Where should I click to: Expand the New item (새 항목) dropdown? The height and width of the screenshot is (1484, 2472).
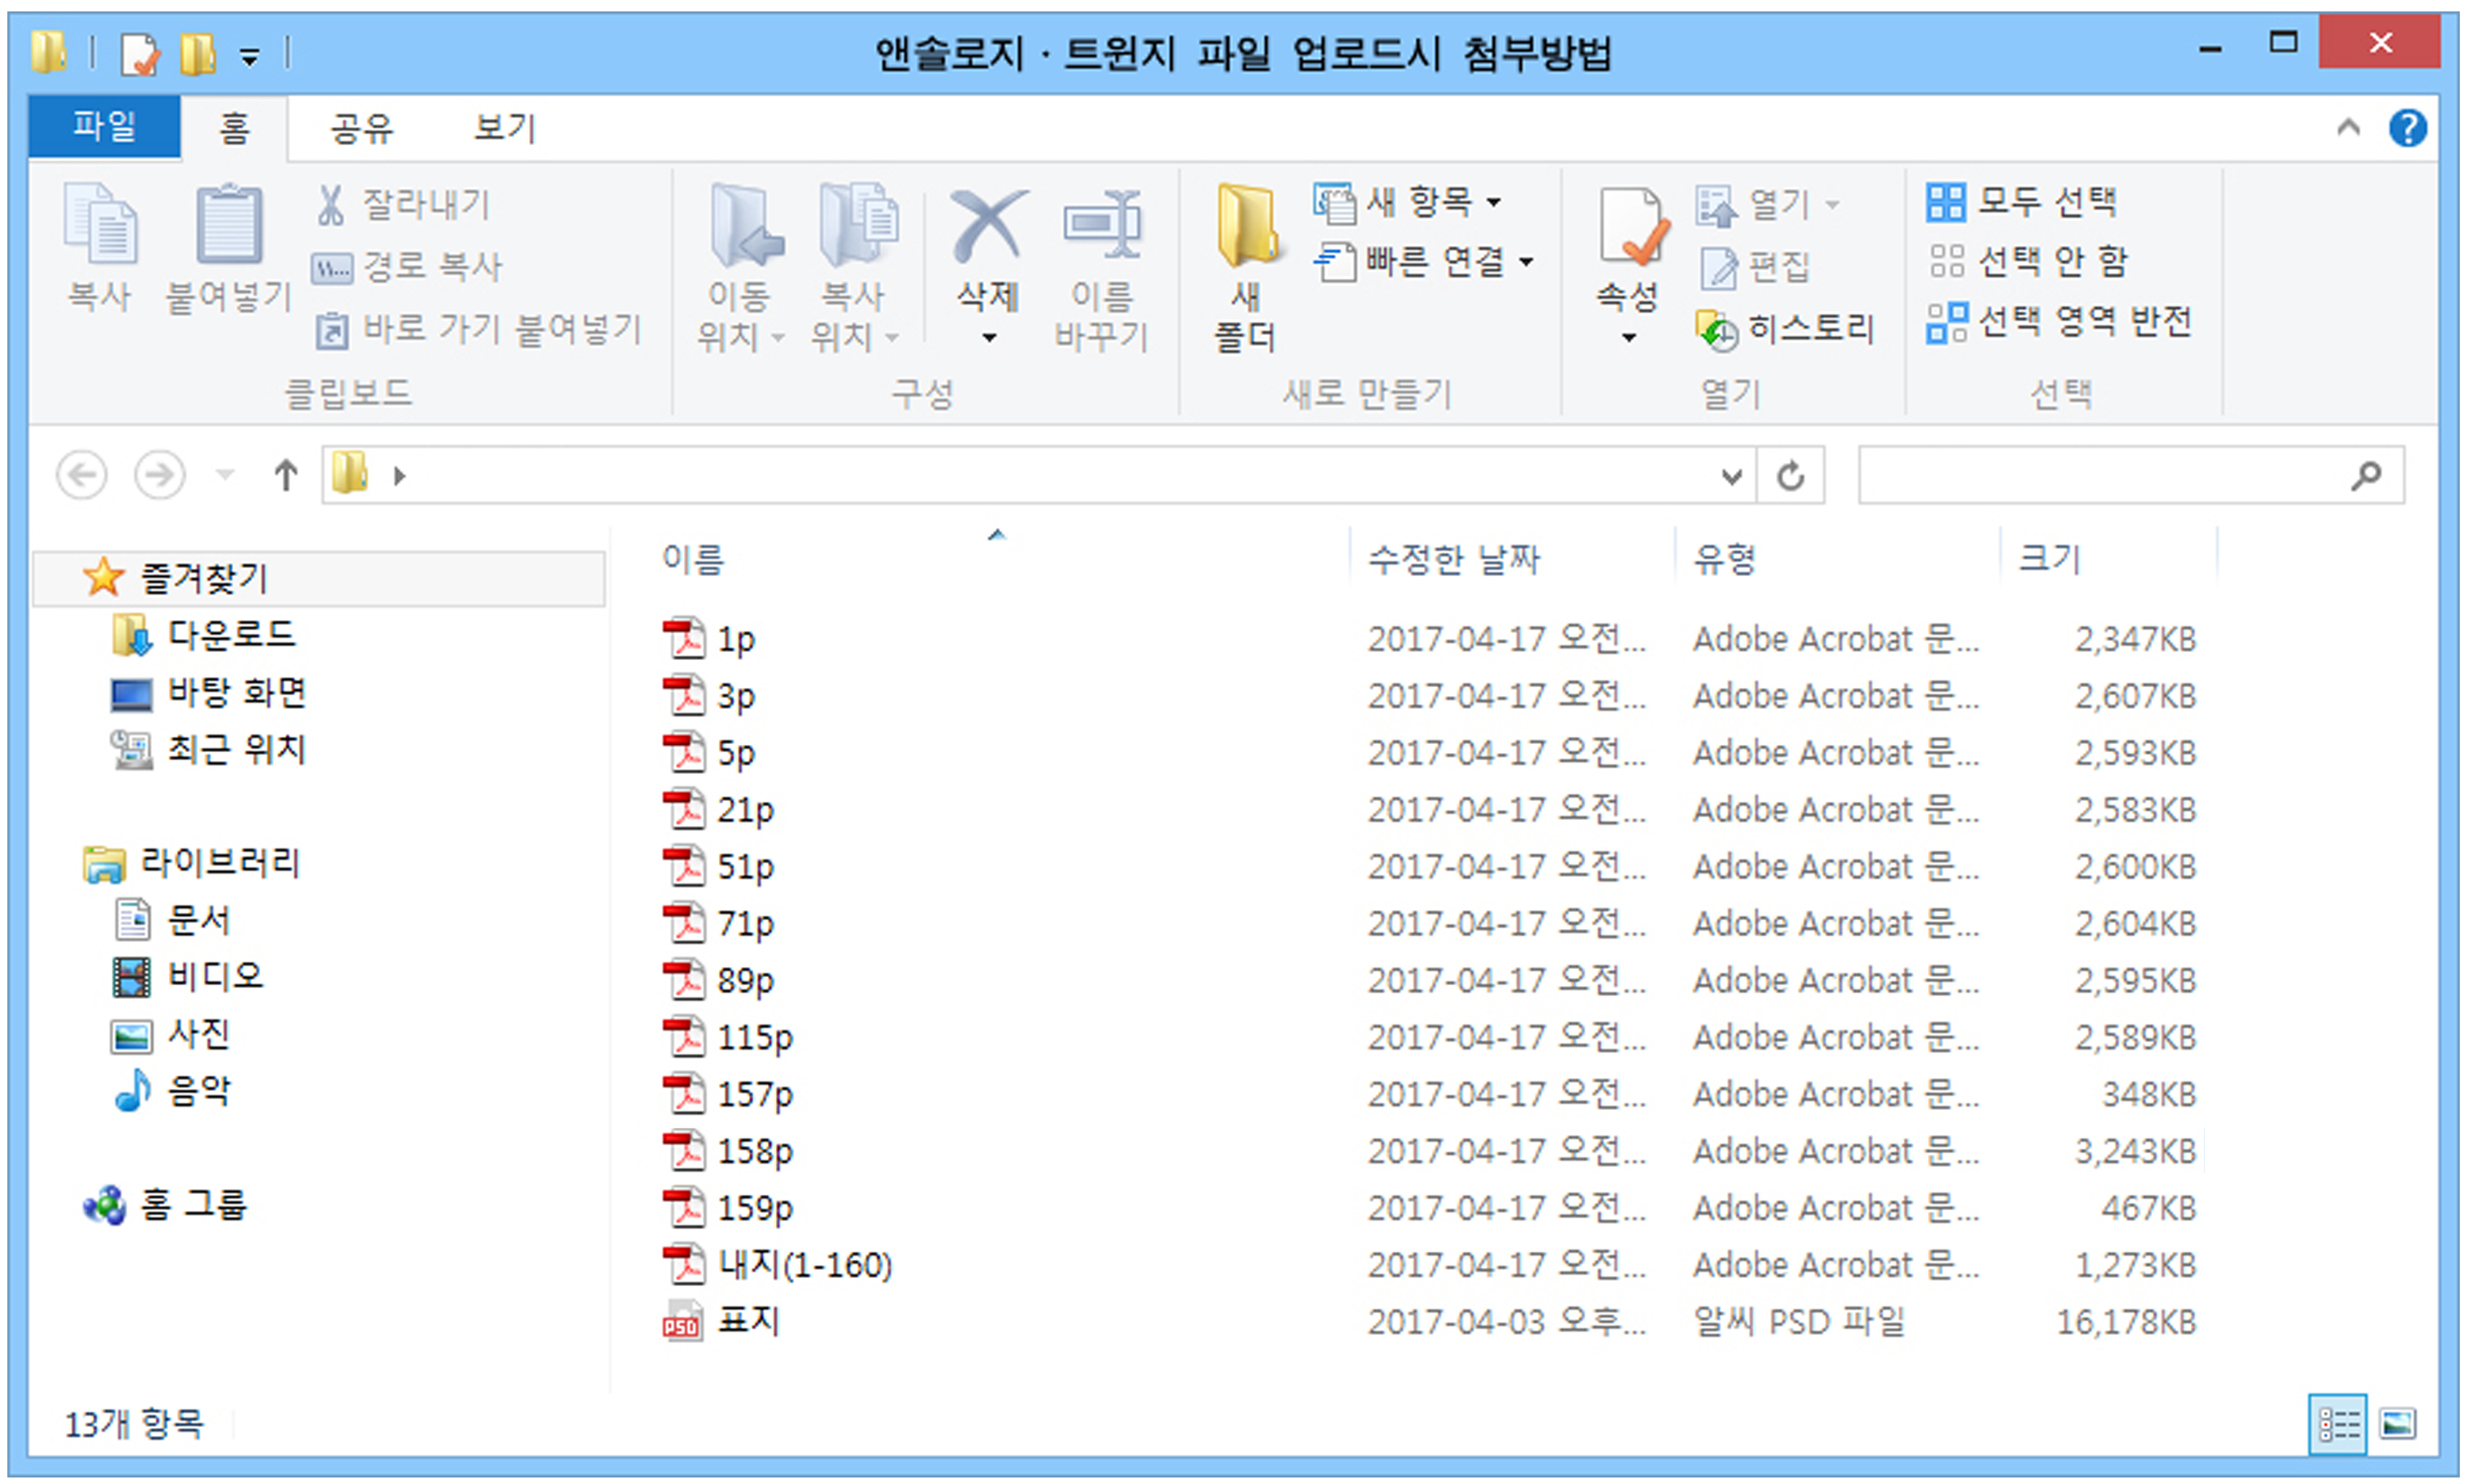(1493, 202)
